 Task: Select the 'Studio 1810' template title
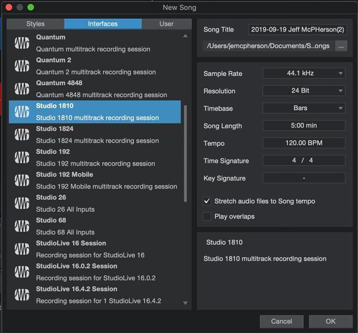click(55, 106)
